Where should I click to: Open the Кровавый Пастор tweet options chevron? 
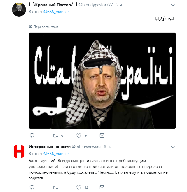point(173,5)
